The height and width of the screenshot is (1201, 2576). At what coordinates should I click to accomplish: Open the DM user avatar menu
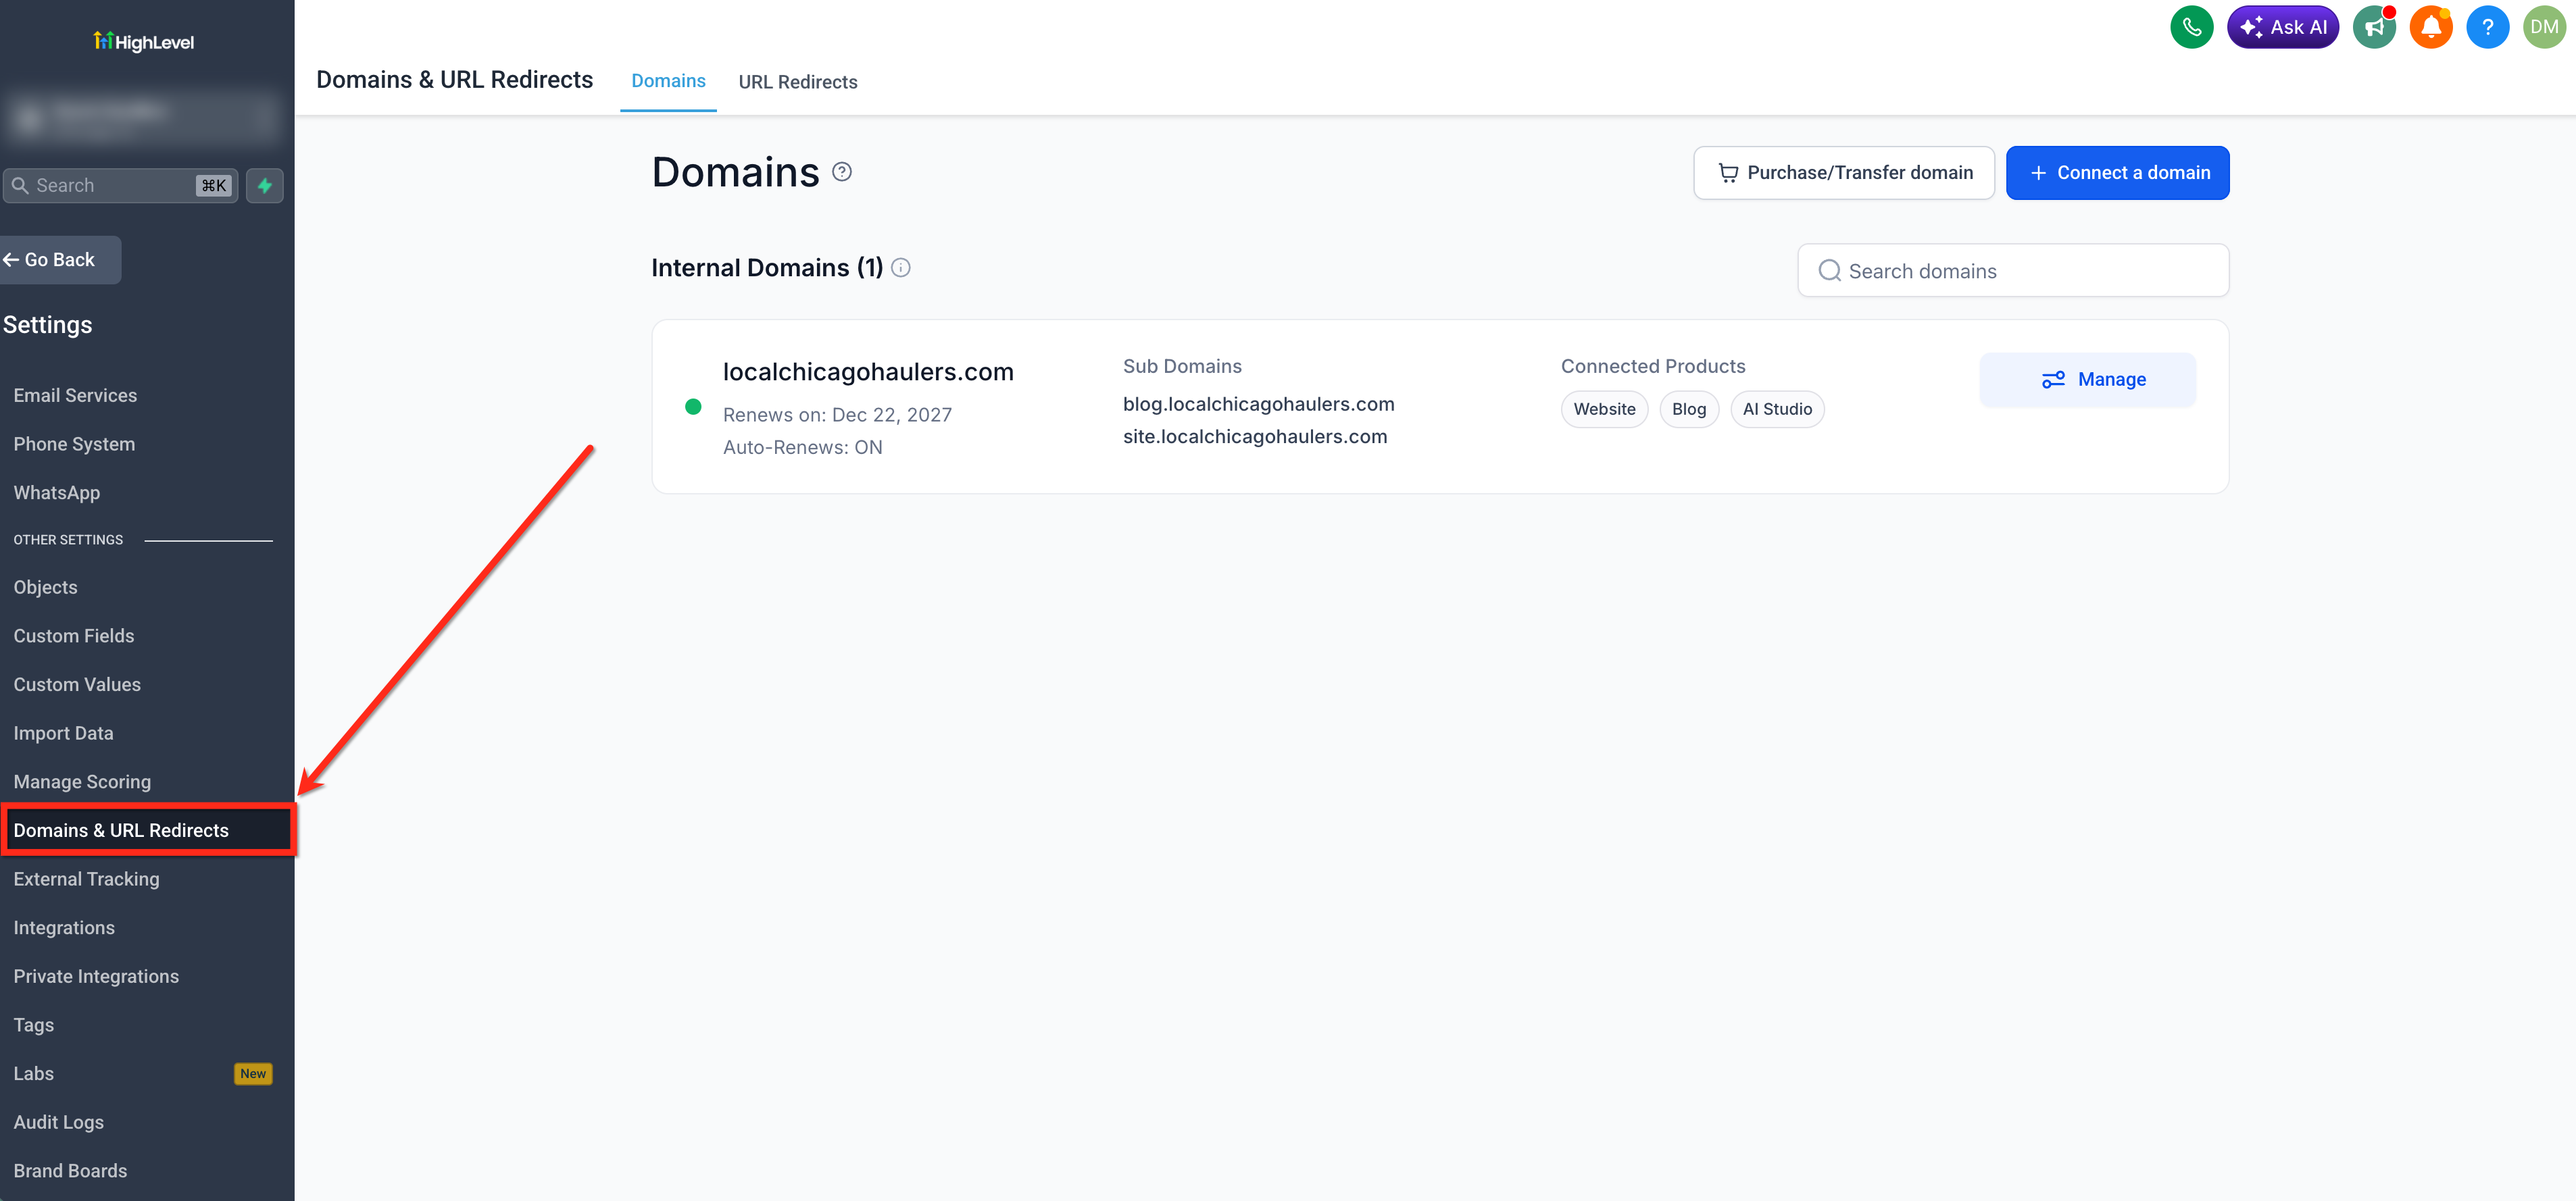coord(2544,27)
